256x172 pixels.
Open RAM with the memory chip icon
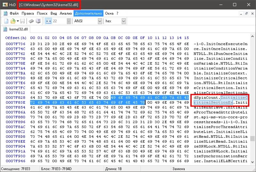point(31,21)
